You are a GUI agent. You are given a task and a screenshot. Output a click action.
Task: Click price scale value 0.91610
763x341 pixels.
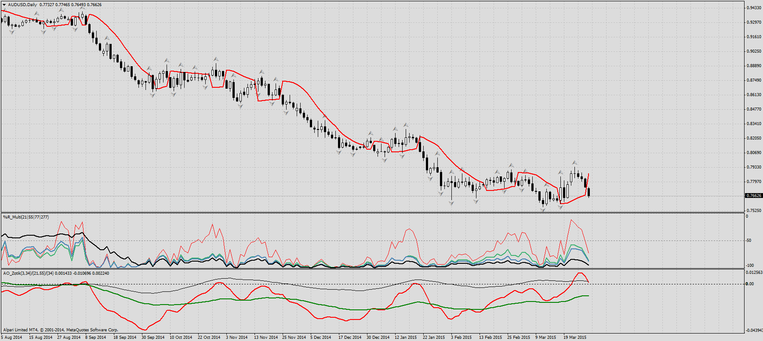tap(754, 37)
